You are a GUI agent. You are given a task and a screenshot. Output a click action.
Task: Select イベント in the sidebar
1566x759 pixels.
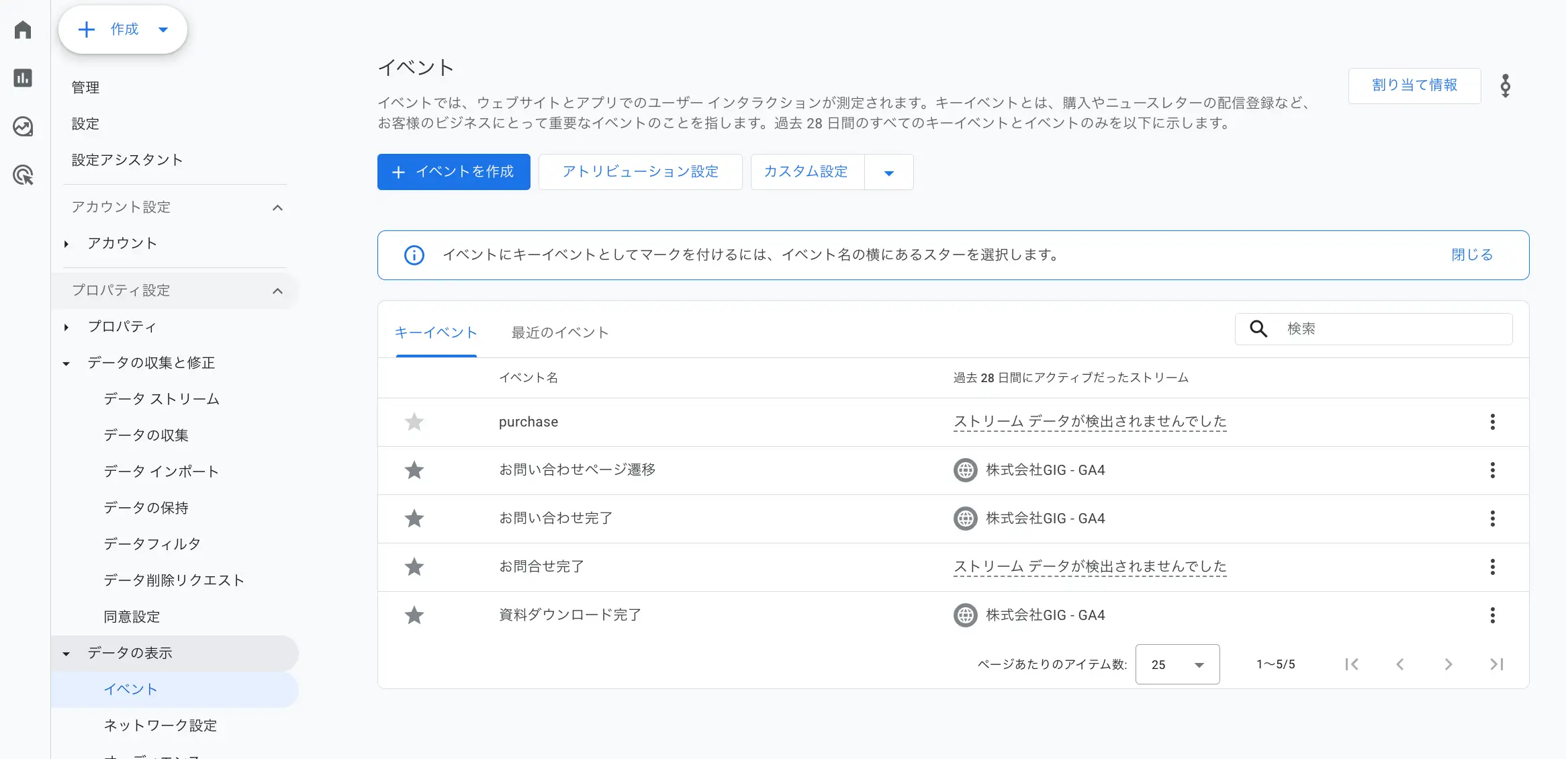click(175, 689)
